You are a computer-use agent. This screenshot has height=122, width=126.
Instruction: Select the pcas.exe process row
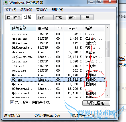coord(58,70)
